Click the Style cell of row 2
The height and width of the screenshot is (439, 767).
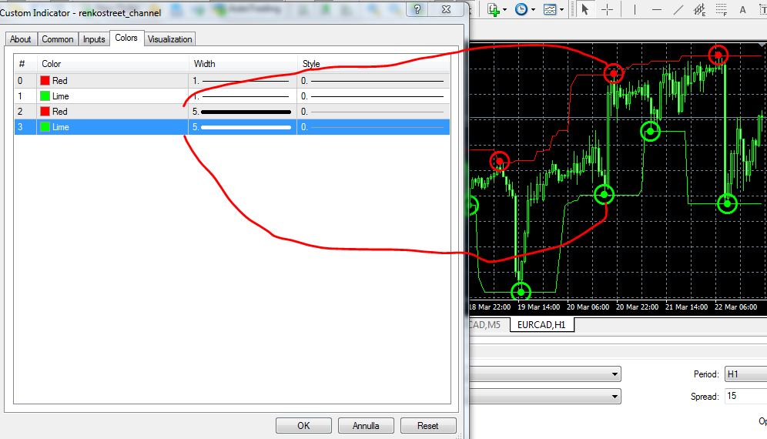[373, 112]
